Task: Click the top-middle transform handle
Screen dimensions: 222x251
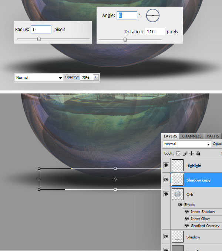Action: 115,168
